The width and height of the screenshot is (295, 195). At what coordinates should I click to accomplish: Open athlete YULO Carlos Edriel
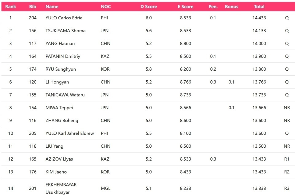64,18
